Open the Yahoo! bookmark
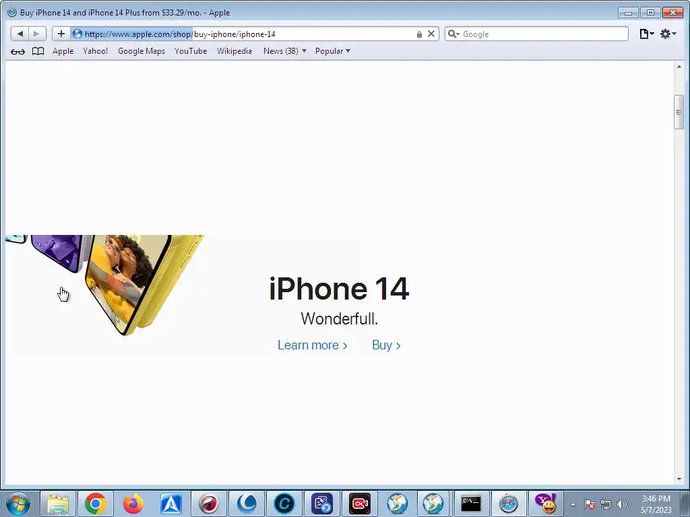Image resolution: width=690 pixels, height=517 pixels. (x=95, y=51)
